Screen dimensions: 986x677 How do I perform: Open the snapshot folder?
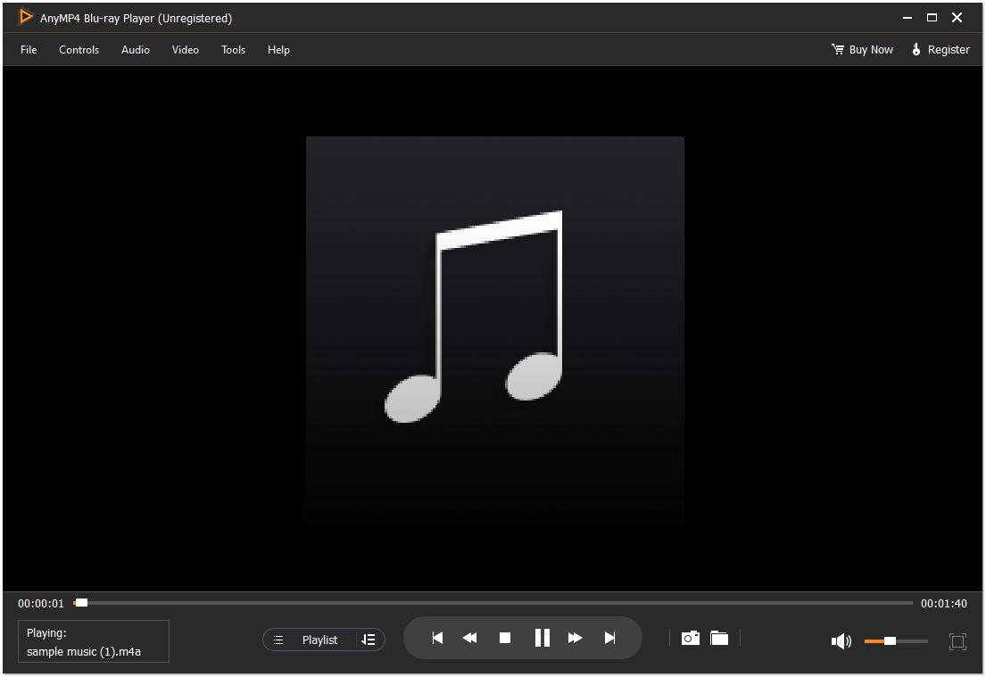pos(719,637)
